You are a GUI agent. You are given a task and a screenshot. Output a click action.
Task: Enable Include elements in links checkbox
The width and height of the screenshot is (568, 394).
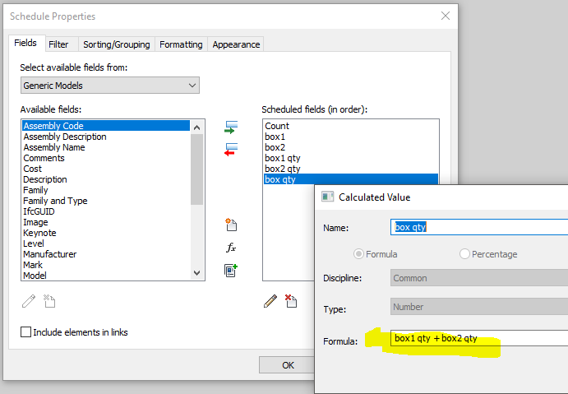click(x=25, y=332)
